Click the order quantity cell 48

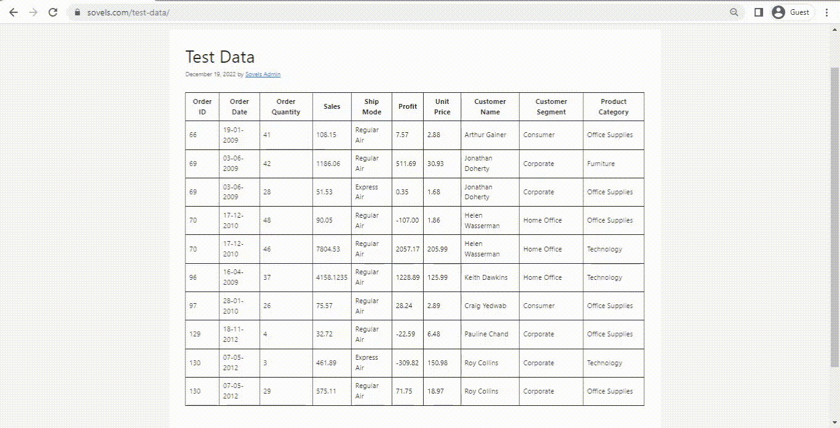(286, 220)
